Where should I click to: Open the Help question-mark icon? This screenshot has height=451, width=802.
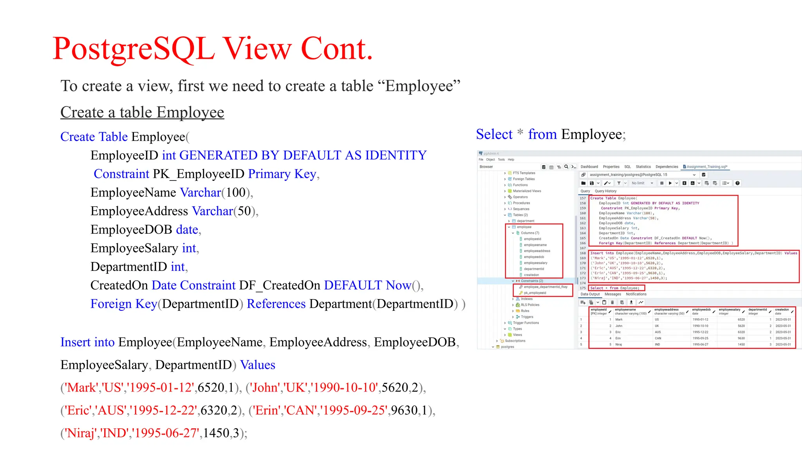[x=737, y=183]
